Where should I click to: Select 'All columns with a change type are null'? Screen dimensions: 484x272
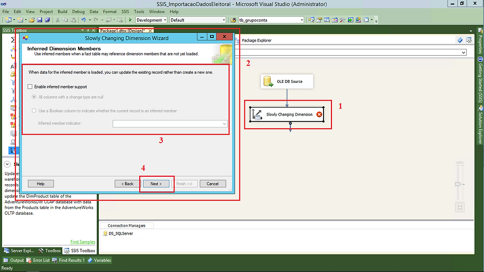pyautogui.click(x=34, y=97)
